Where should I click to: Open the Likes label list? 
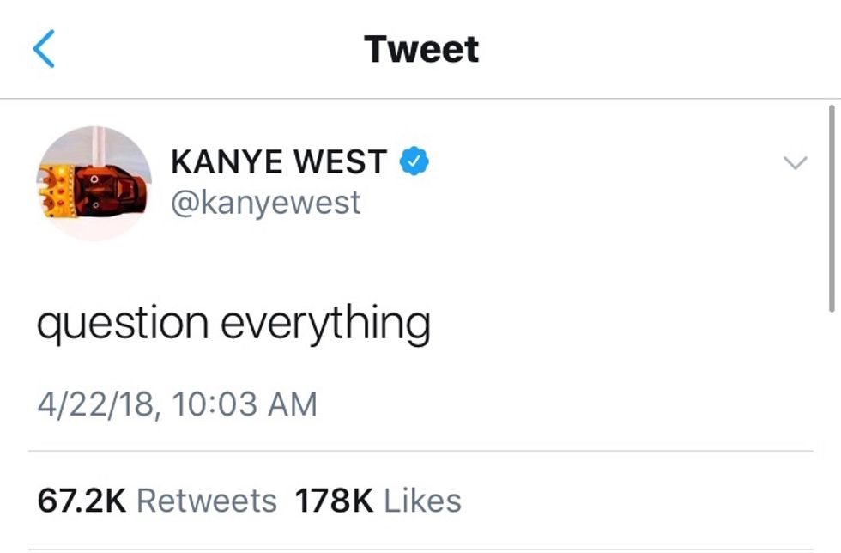422,501
